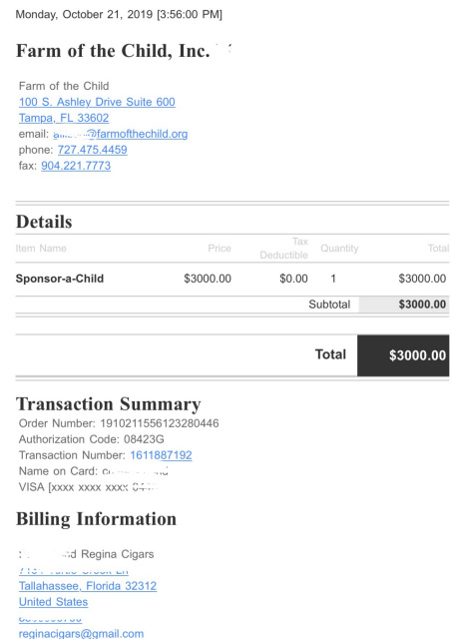
Task: Click the Subtotal $3000.00 cell
Action: coord(404,305)
